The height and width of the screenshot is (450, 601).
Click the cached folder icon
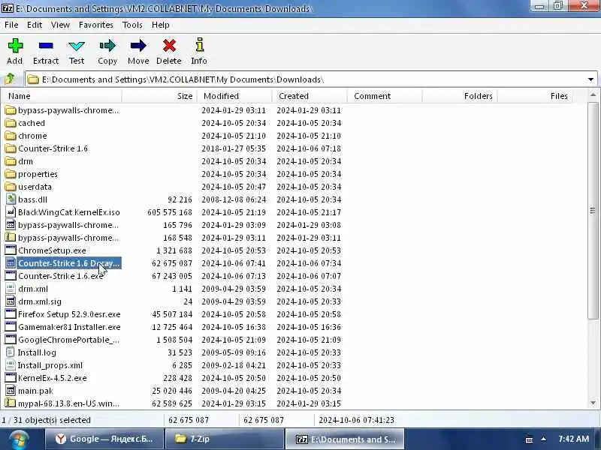pyautogui.click(x=11, y=123)
